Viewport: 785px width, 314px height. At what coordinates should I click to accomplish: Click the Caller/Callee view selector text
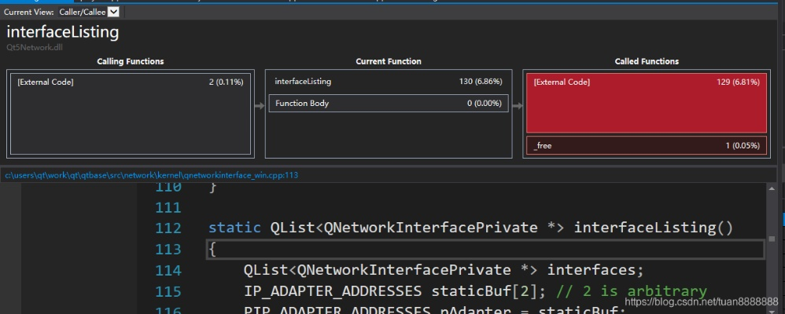[x=82, y=12]
